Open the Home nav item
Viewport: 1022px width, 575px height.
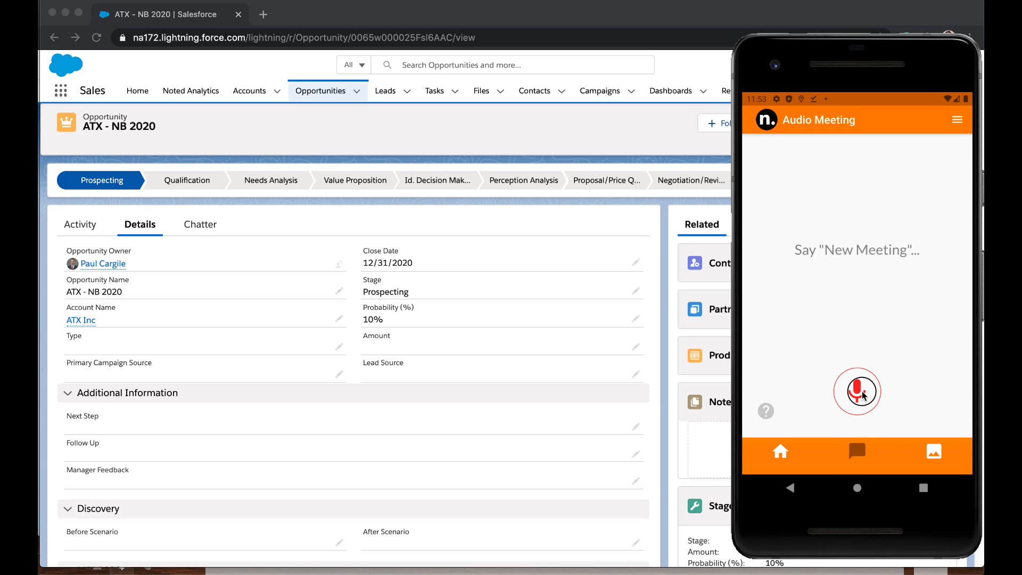(137, 91)
